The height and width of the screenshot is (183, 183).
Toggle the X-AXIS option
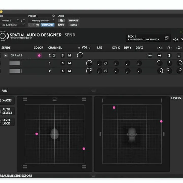tap(7, 100)
